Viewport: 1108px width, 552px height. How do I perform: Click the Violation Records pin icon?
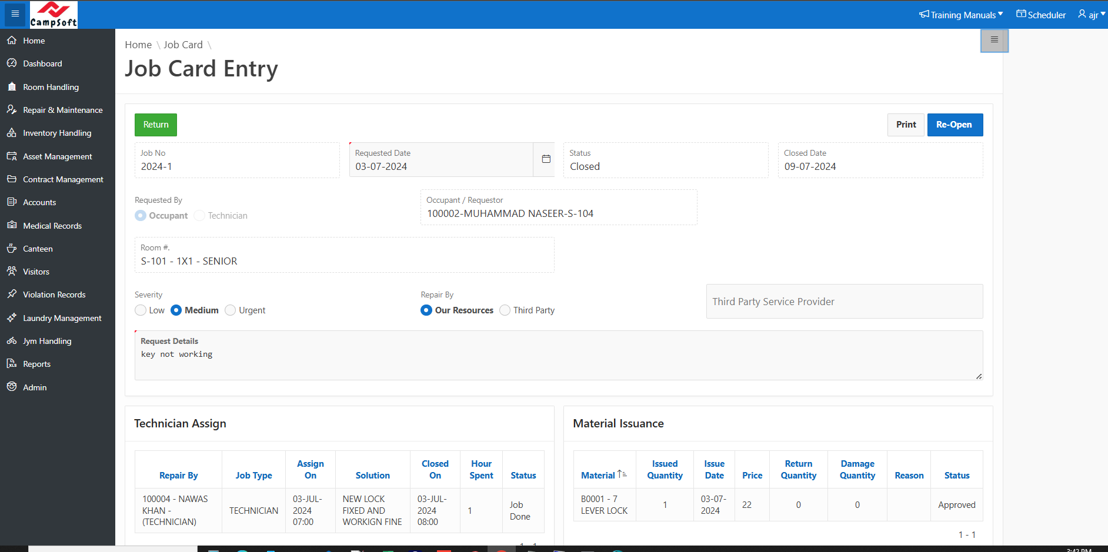(x=12, y=295)
